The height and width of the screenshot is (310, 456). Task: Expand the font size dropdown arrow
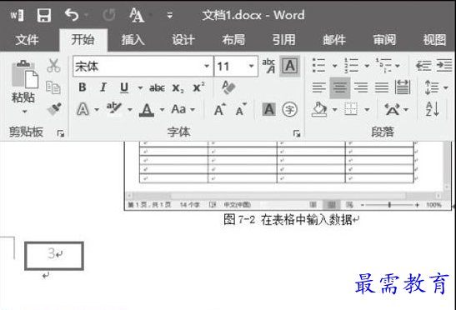point(252,67)
